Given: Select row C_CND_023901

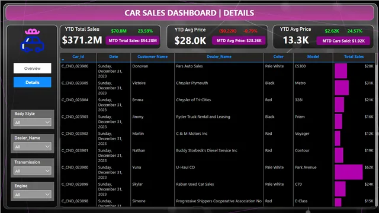Looking at the screenshot, I should [x=217, y=156].
